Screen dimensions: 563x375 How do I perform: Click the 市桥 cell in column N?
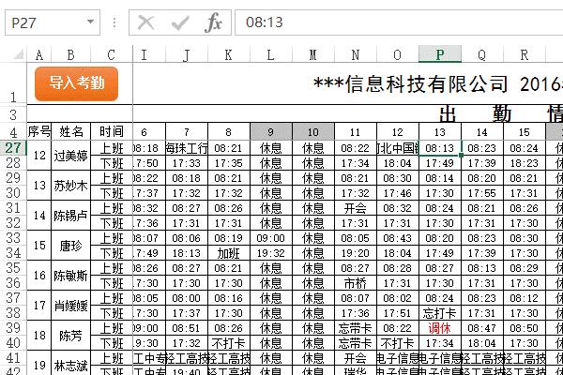point(355,283)
